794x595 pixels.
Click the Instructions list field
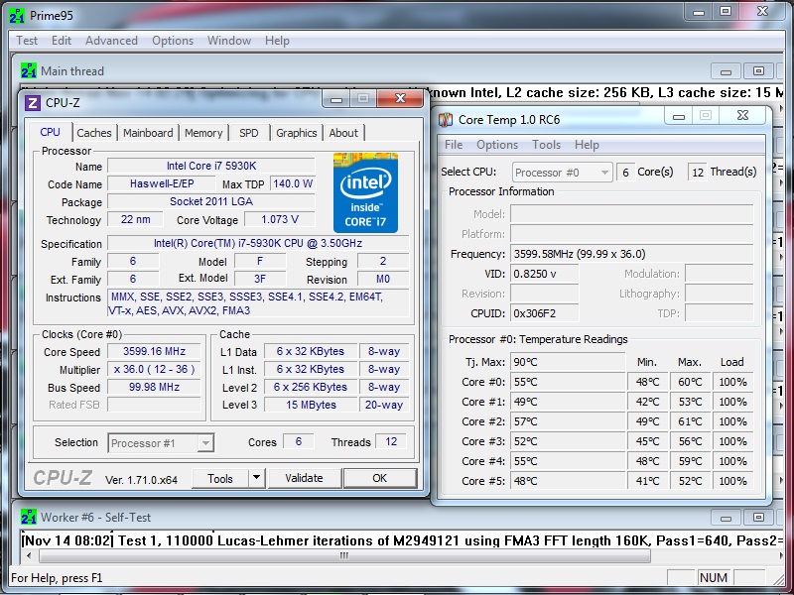(258, 303)
